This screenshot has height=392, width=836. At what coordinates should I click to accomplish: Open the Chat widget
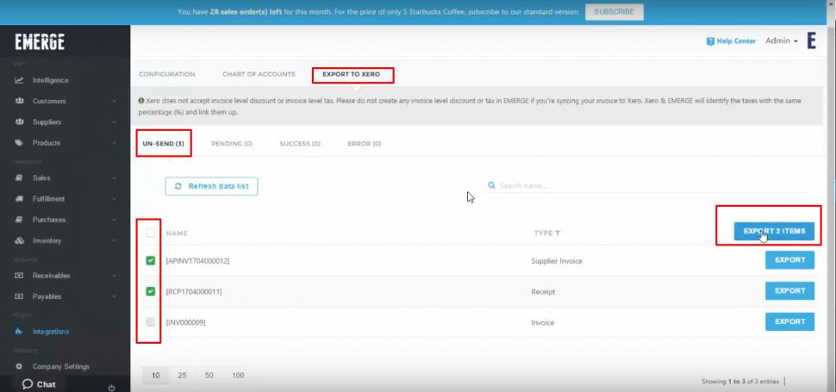39,384
